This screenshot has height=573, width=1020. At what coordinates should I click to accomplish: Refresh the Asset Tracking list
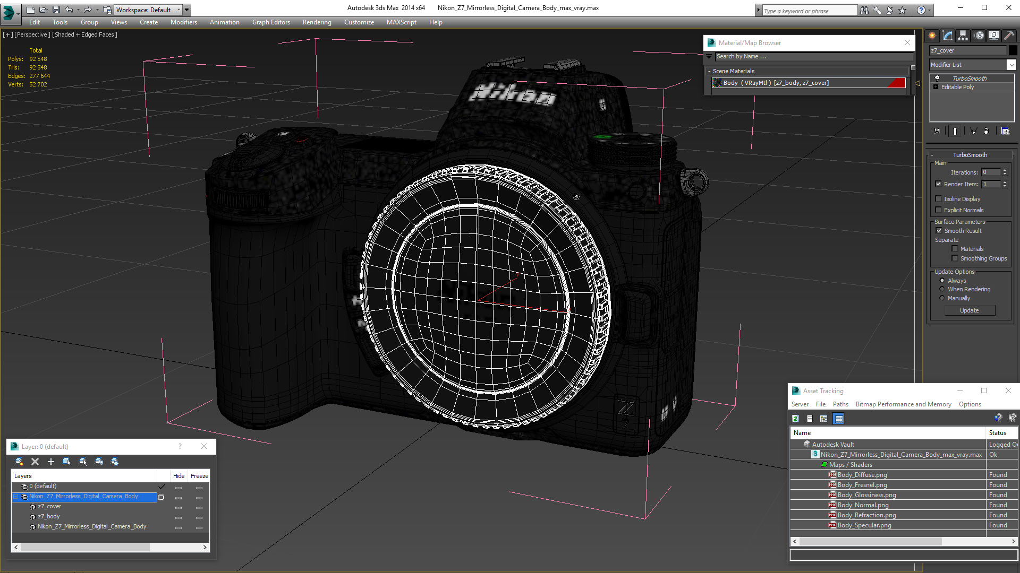795,419
